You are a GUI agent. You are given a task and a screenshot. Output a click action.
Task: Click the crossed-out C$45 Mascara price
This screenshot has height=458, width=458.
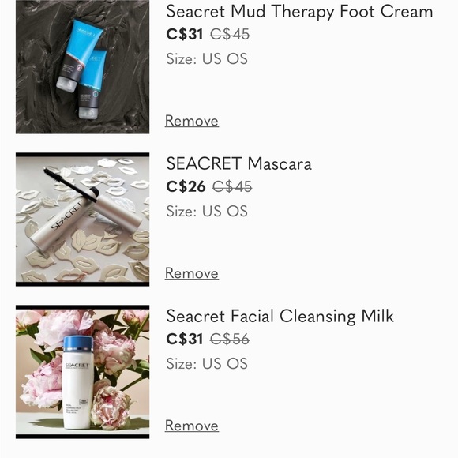click(x=232, y=186)
